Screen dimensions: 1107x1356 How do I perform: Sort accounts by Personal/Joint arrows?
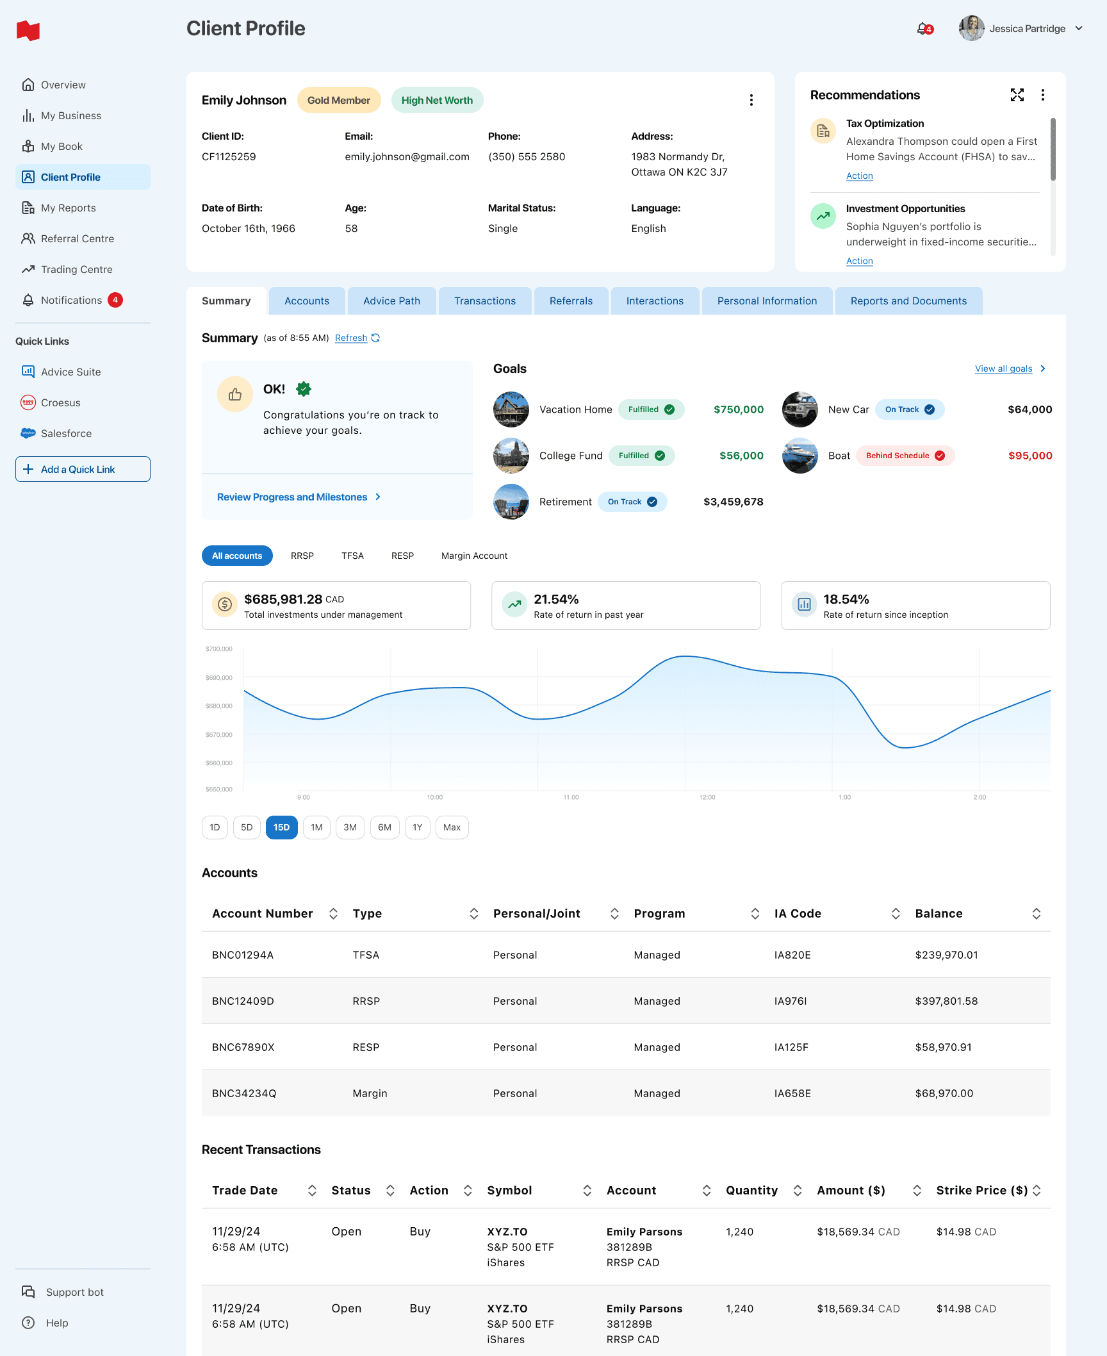tap(614, 914)
